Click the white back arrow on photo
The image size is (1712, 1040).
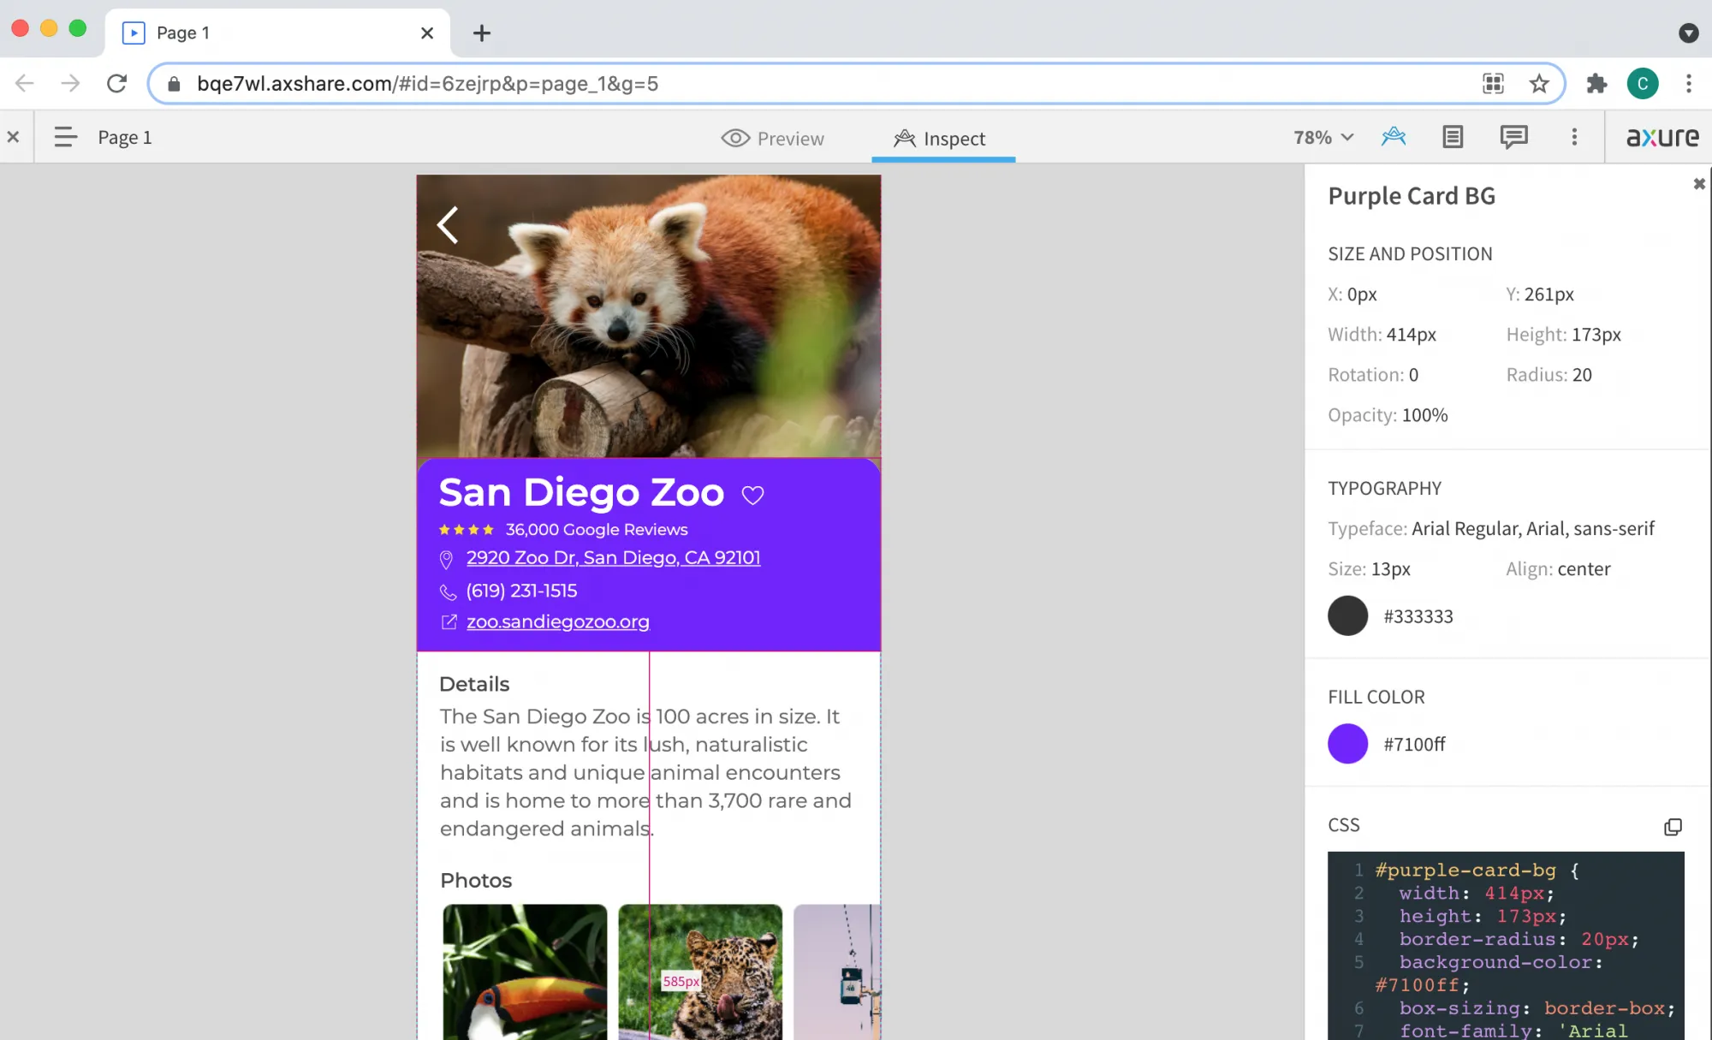pos(448,225)
